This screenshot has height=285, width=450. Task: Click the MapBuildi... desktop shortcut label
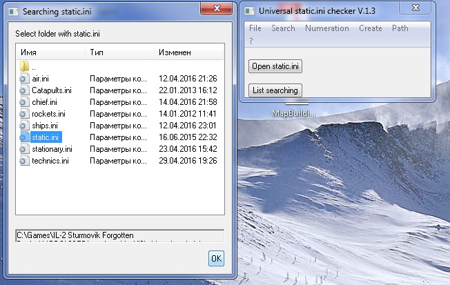pos(293,113)
